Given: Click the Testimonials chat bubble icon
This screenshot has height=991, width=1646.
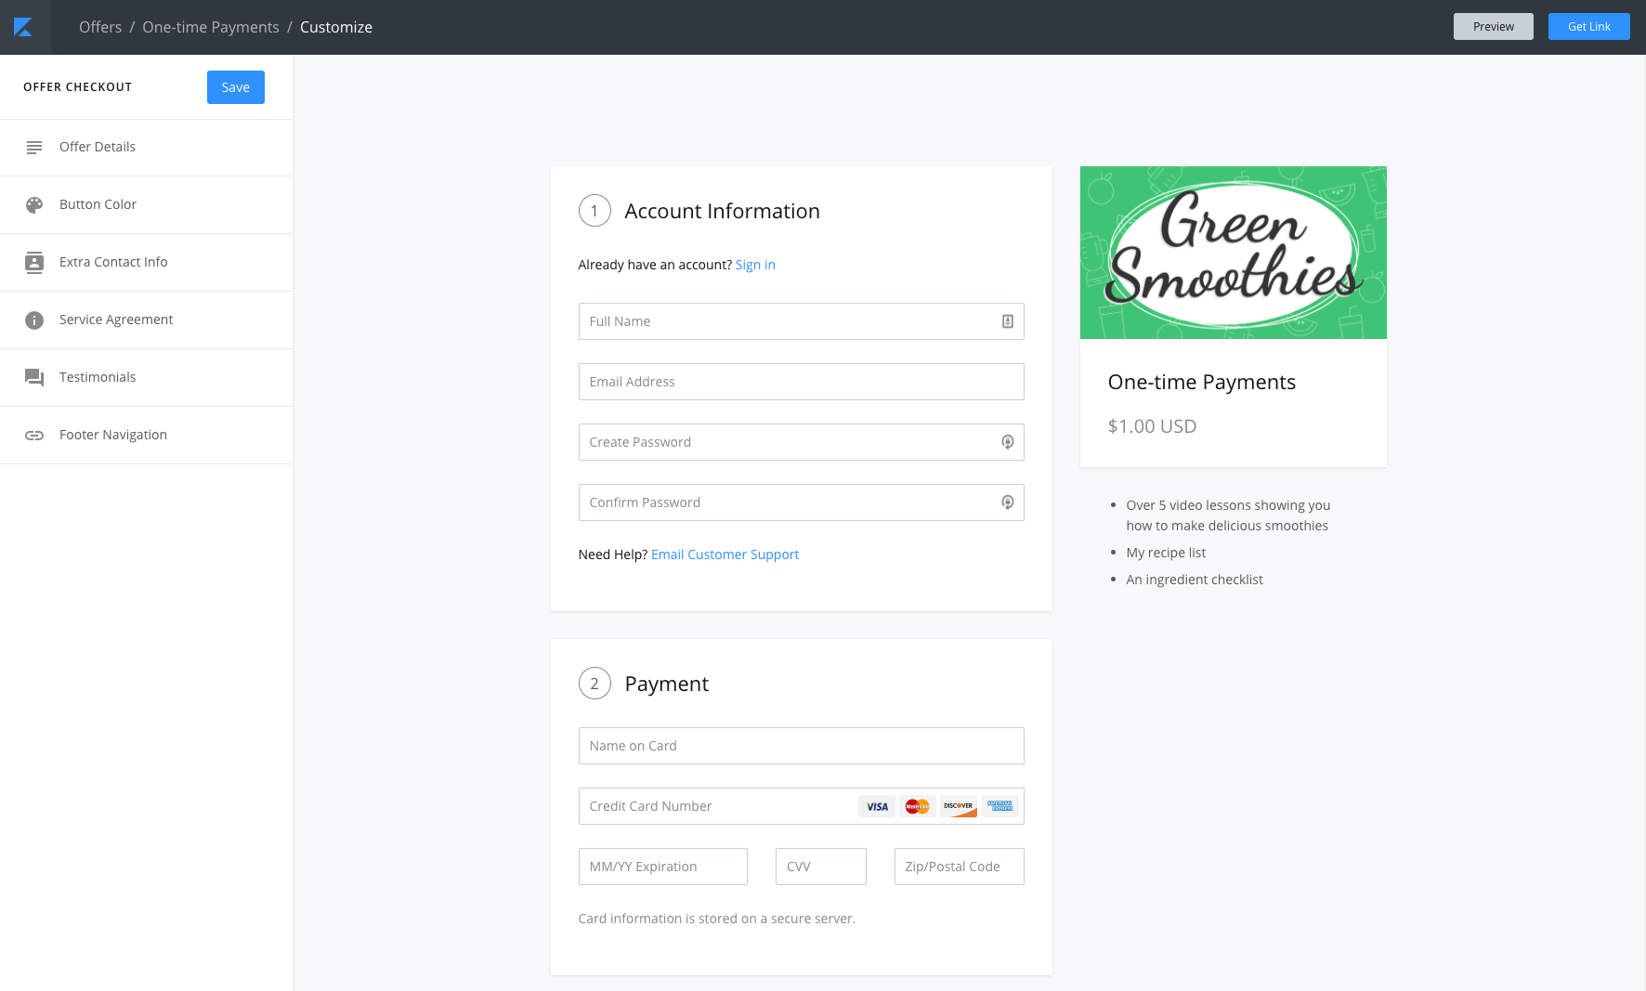Looking at the screenshot, I should pos(34,377).
